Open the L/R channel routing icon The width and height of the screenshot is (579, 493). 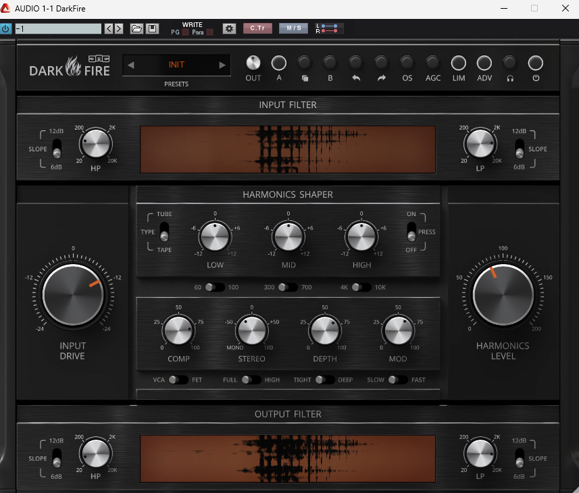click(x=328, y=28)
